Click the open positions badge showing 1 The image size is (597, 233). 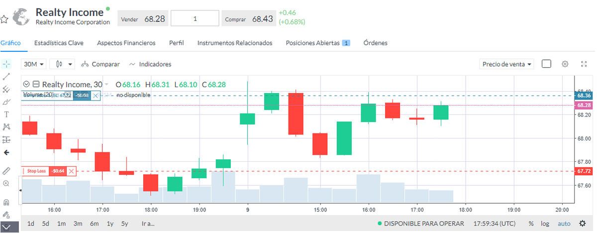pos(346,43)
